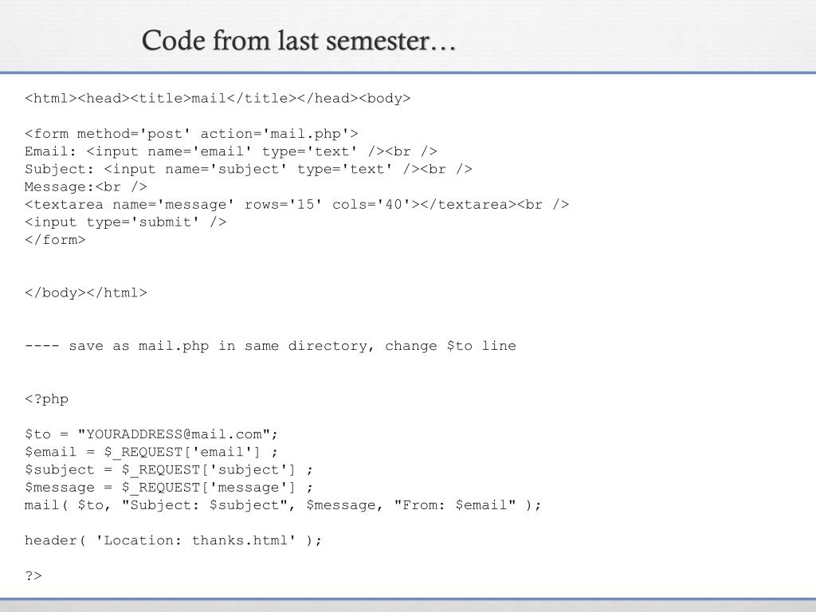
Task: Select the header 'Location: thanks.html' line
Action: (174, 540)
